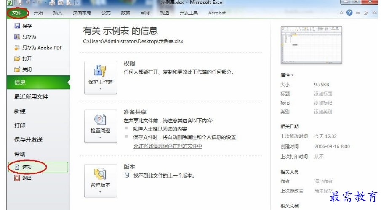Click the 另存为 Adobe PDF icon
The width and height of the screenshot is (381, 210).
[17, 48]
